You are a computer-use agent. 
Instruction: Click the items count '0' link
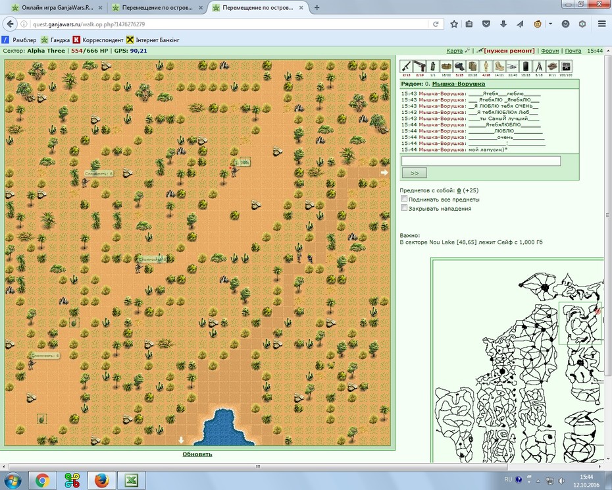tap(459, 190)
